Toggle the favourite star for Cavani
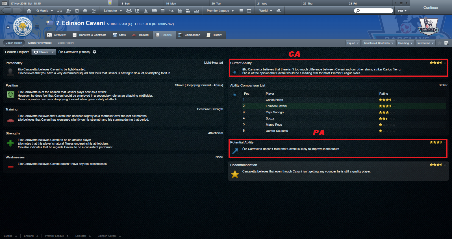Screen dimensions: 452x239 [x=440, y=43]
